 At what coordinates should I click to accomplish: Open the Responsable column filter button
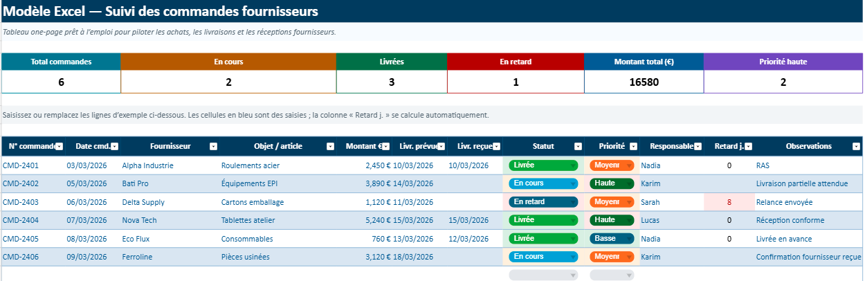click(x=698, y=147)
